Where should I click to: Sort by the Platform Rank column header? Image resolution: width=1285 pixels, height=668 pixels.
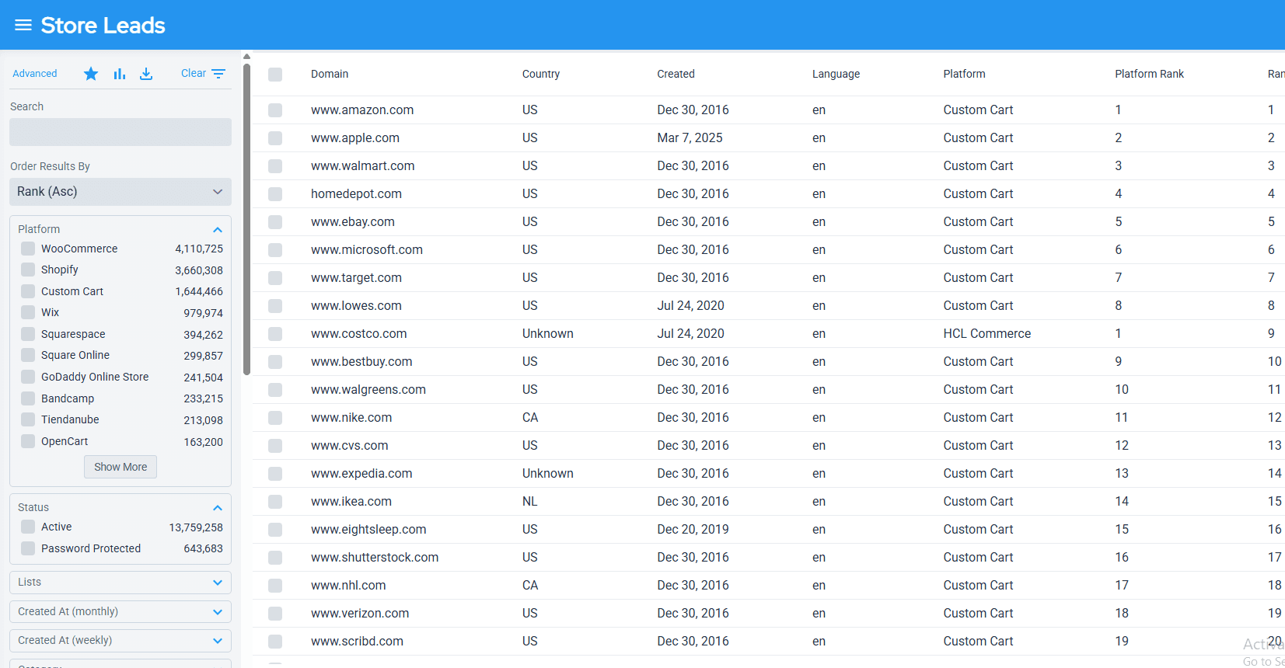[1149, 74]
